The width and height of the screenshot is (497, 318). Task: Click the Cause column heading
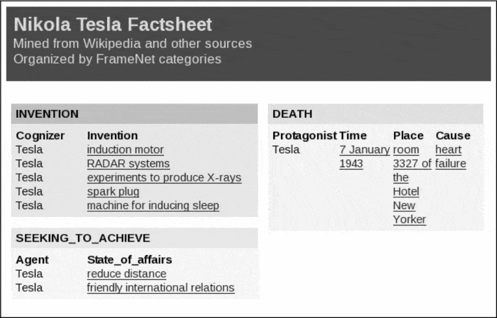tap(453, 135)
